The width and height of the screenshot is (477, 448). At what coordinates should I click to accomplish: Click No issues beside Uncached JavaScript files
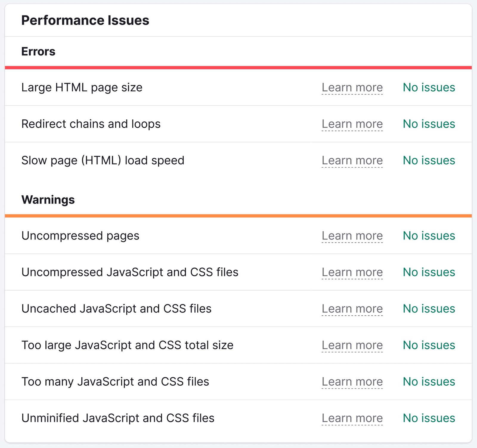point(428,309)
